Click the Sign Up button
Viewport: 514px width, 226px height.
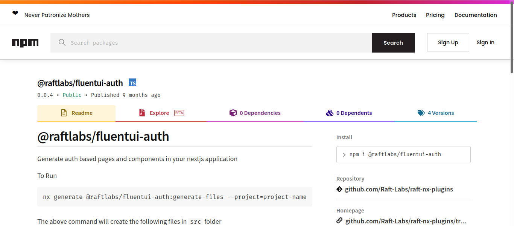pos(448,42)
